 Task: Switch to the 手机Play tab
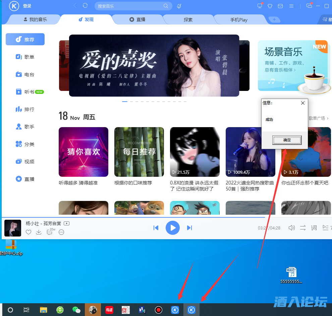point(239,19)
